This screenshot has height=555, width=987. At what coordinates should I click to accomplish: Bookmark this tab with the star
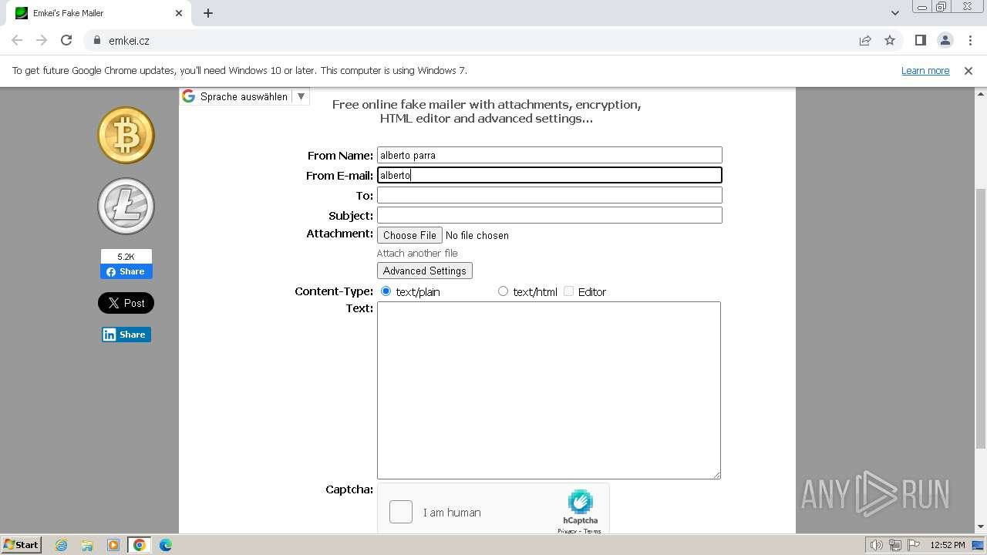coord(890,40)
